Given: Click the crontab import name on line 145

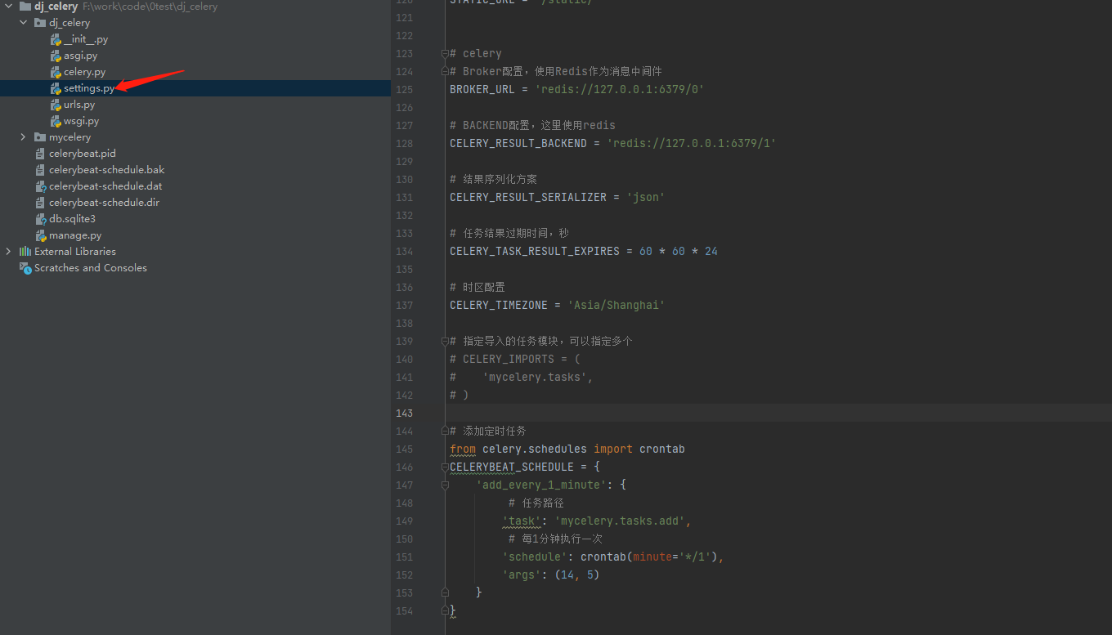Looking at the screenshot, I should point(662,449).
